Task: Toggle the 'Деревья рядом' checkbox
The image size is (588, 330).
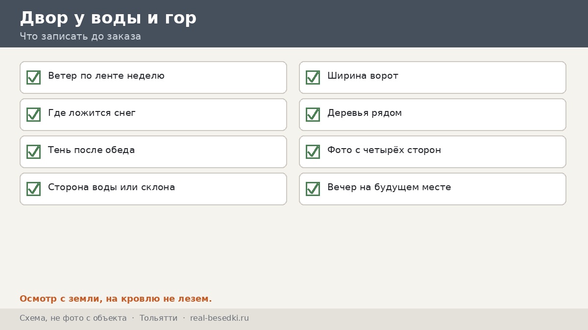Action: (313, 114)
